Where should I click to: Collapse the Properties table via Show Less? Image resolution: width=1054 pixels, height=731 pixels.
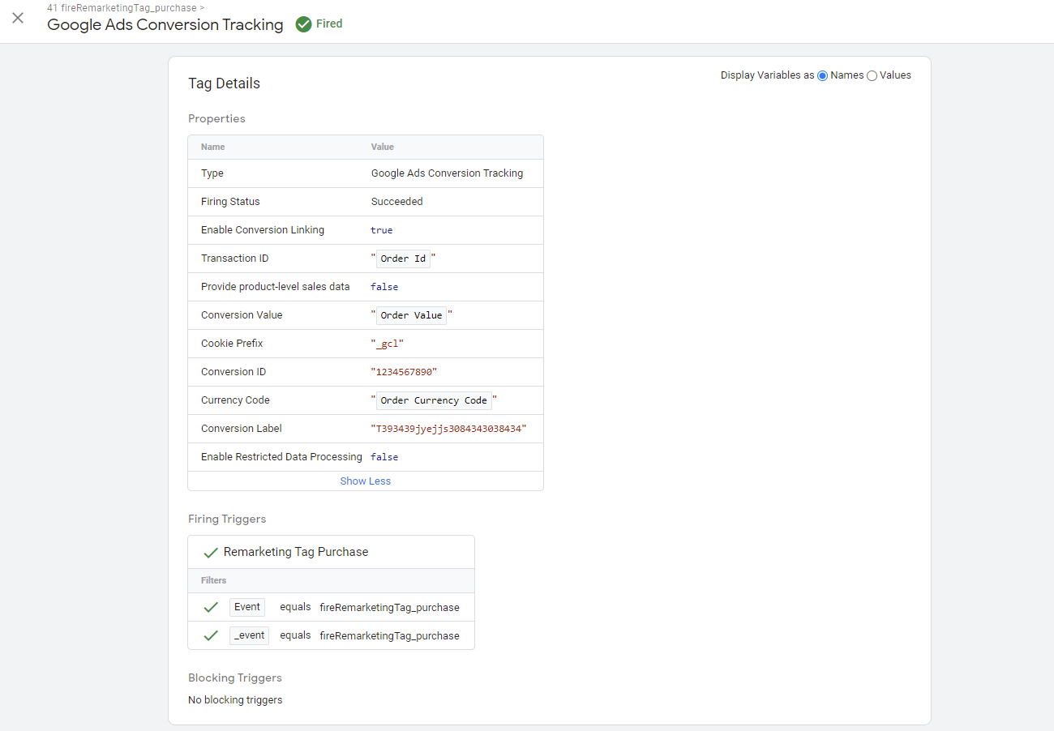tap(365, 481)
